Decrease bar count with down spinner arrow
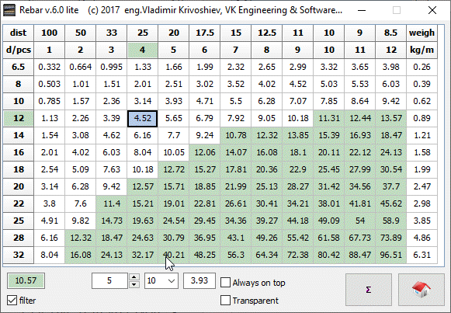Screen dimensions: 451x313 coord(134,284)
